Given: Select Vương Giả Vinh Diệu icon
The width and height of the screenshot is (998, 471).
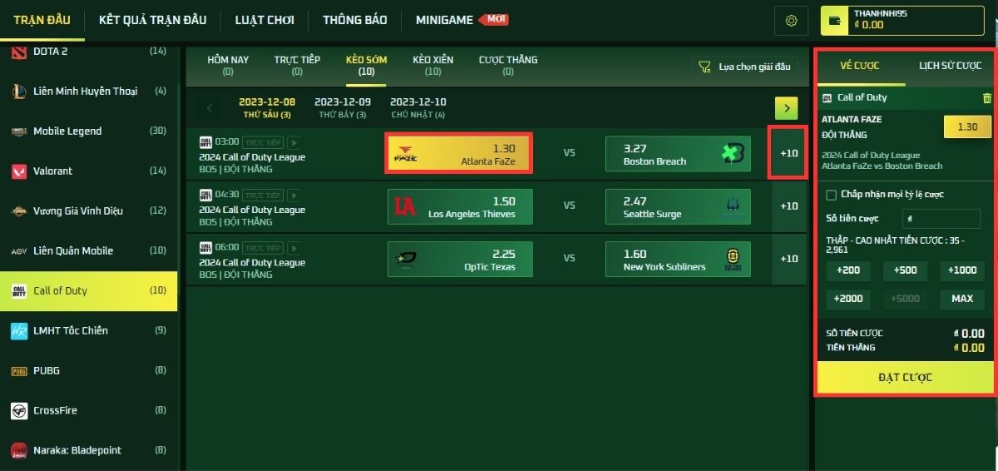Looking at the screenshot, I should [19, 211].
